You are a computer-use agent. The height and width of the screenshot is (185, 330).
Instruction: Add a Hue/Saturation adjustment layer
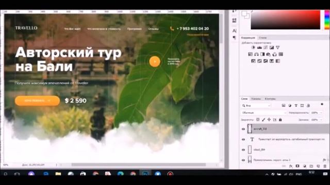(x=250, y=54)
